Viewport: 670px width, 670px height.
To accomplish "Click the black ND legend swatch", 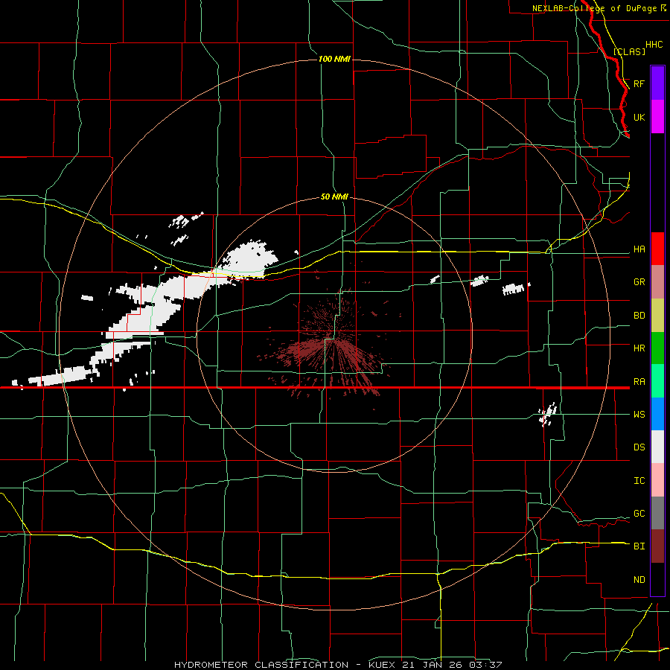I will pyautogui.click(x=657, y=579).
